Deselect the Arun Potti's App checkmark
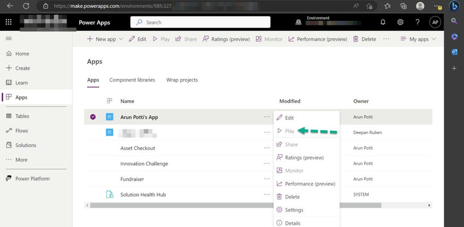This screenshot has width=464, height=227. coord(93,117)
